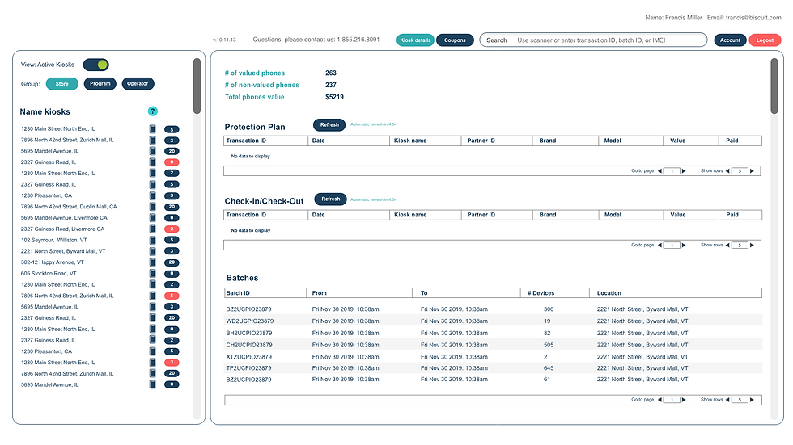Click badge 0 for 605 Stockton Road, VT

(x=172, y=274)
